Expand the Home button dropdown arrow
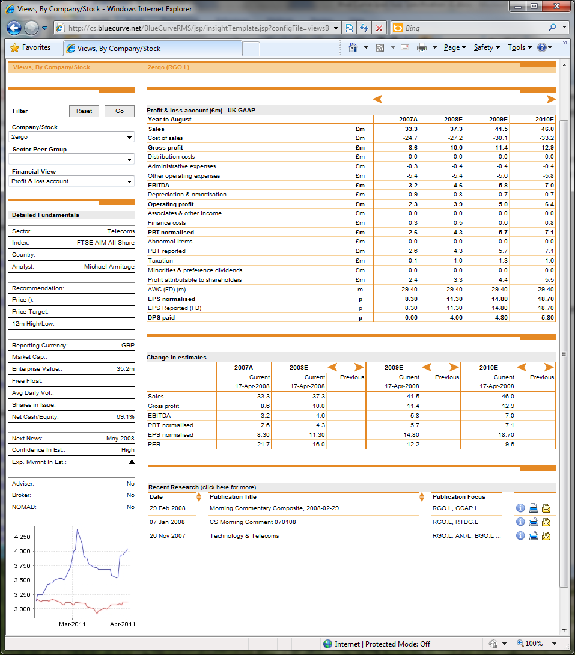The width and height of the screenshot is (575, 655). coord(366,47)
